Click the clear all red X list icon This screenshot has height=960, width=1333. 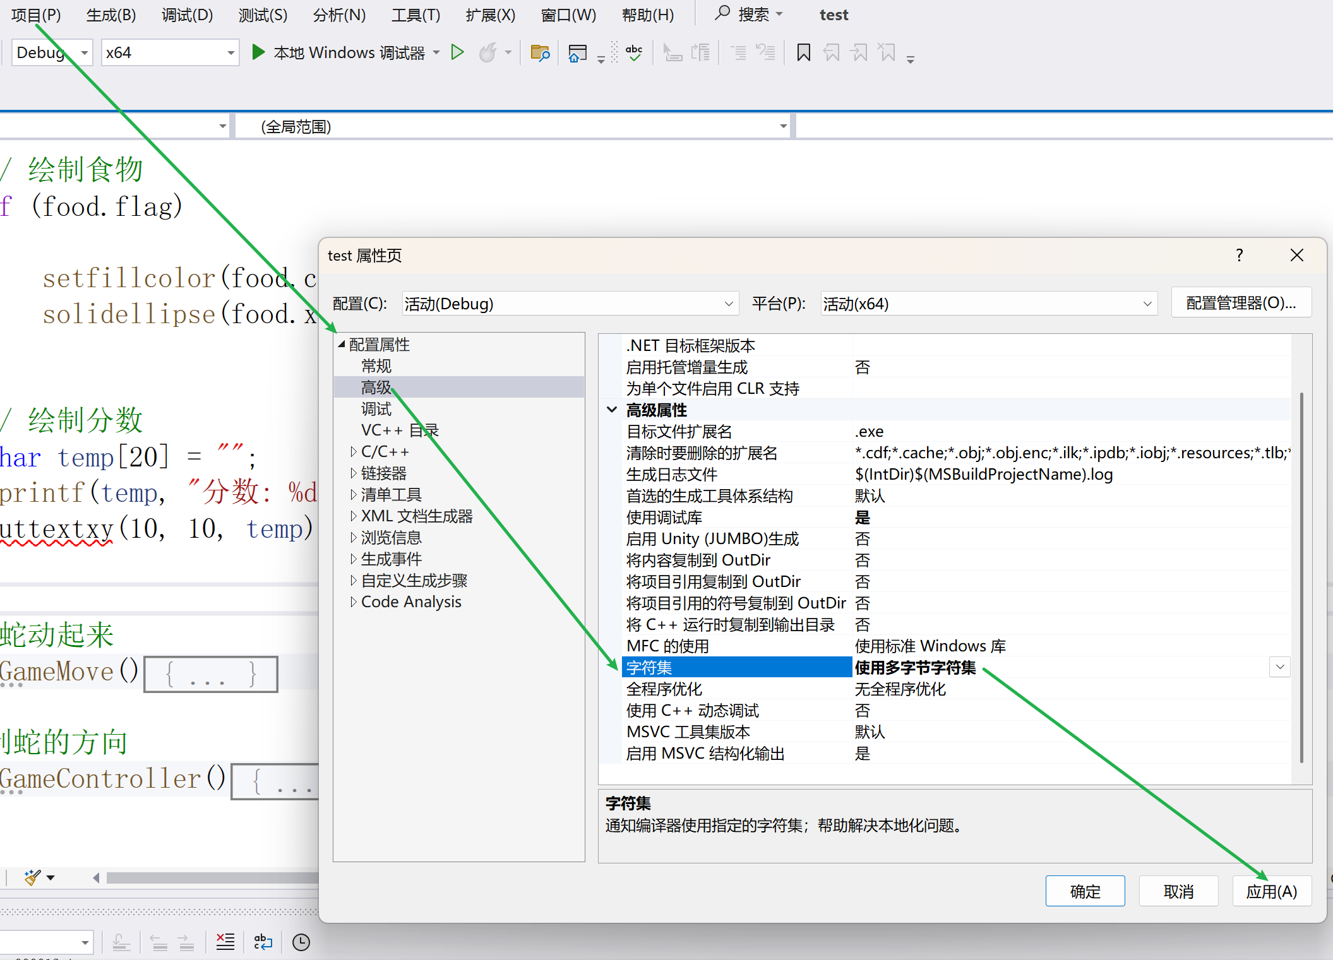point(225,942)
